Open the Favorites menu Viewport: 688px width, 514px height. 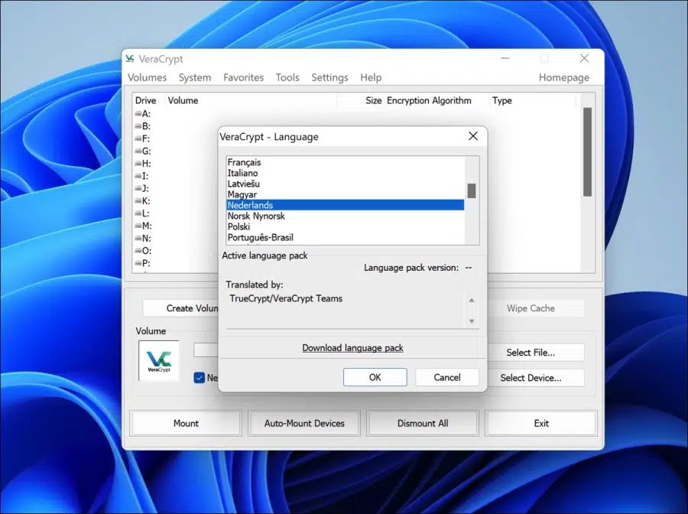(x=244, y=77)
